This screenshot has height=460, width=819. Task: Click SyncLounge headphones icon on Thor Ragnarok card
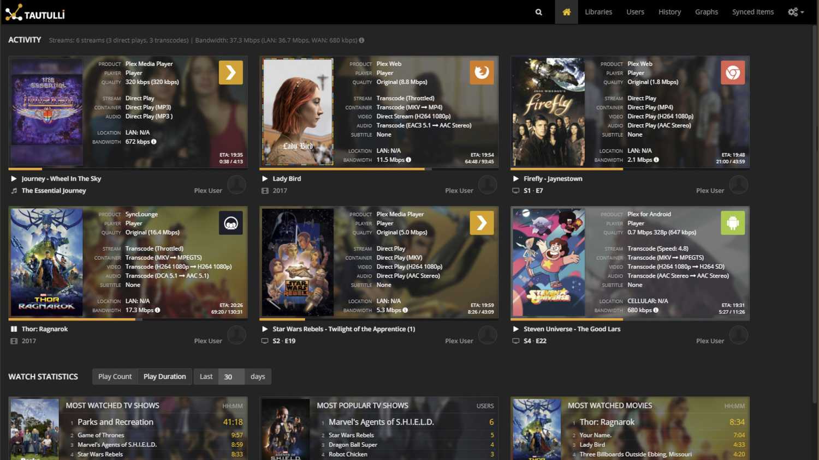pos(230,222)
